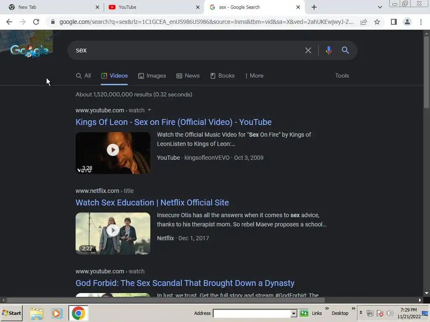The height and width of the screenshot is (322, 430).
Task: Show hidden tray icons arrow
Action: coord(361,313)
